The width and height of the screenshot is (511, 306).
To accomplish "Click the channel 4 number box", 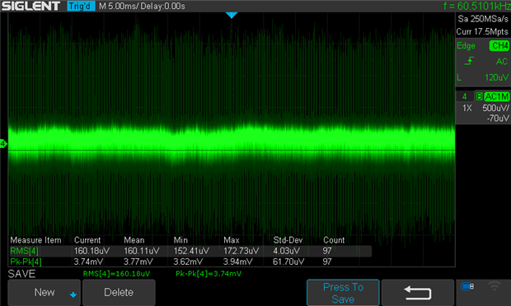I will point(465,96).
